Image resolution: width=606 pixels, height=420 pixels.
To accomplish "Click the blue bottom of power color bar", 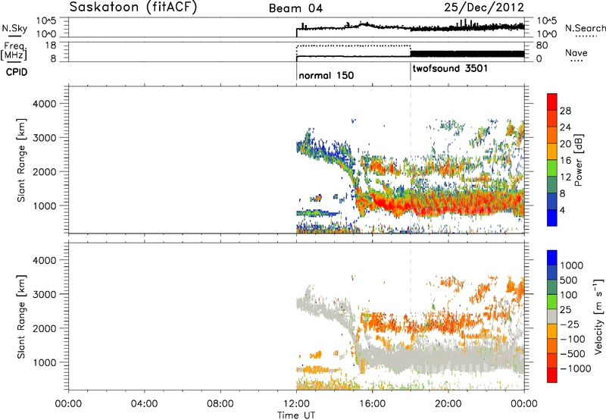I will (552, 218).
